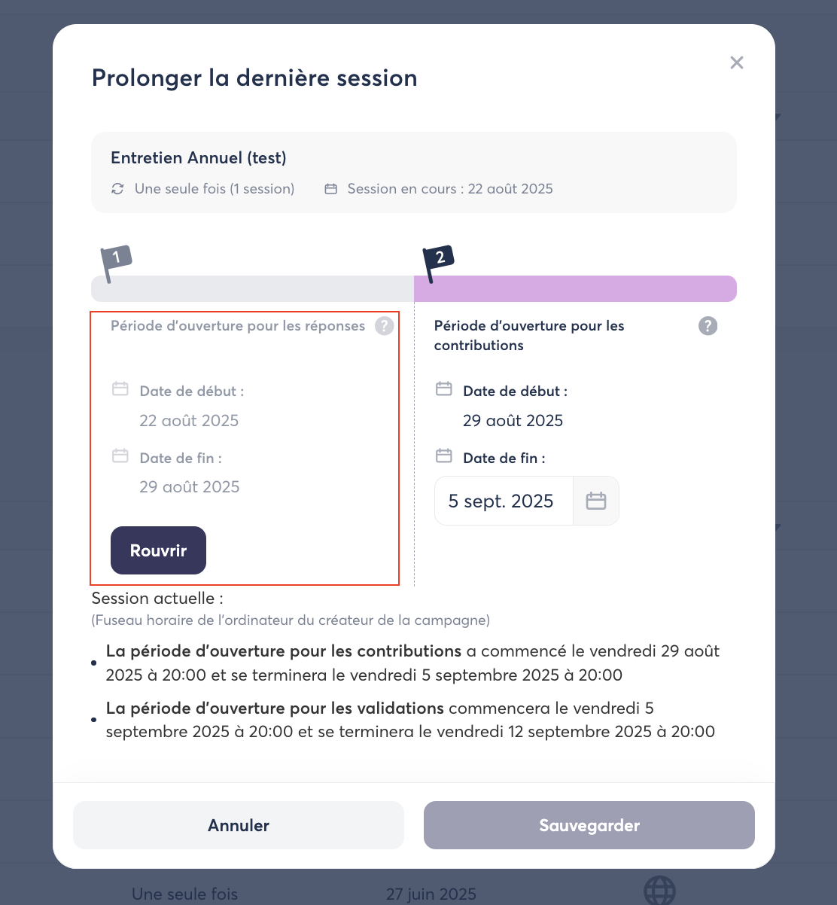837x905 pixels.
Task: Click the gray phase 1 progress bar
Action: tap(252, 289)
